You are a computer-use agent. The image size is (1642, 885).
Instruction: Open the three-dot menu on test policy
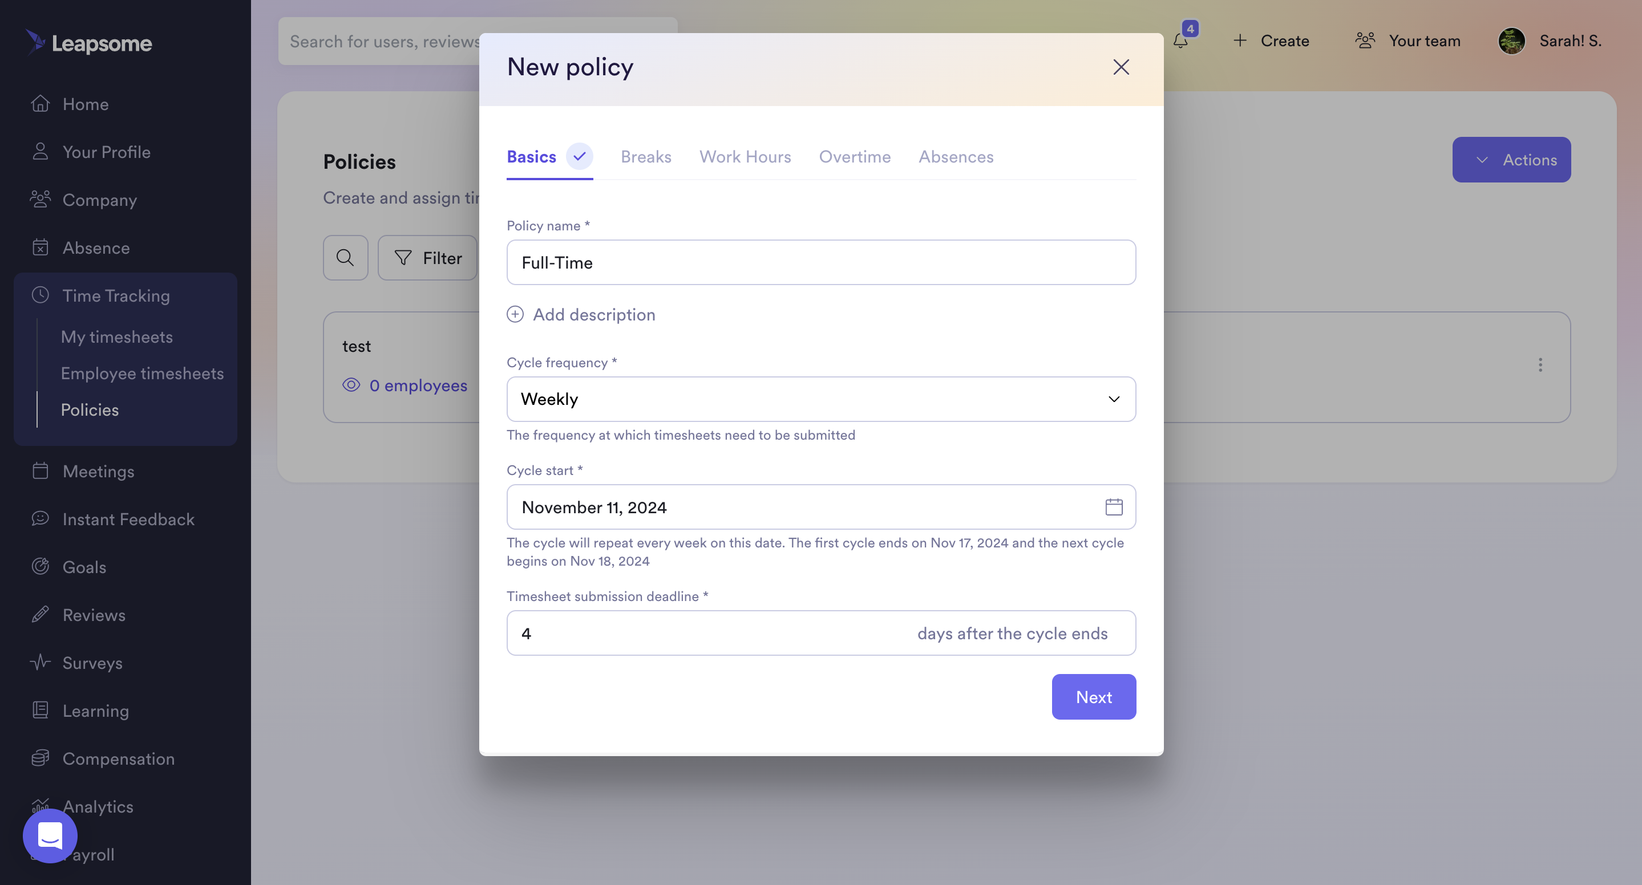1540,365
